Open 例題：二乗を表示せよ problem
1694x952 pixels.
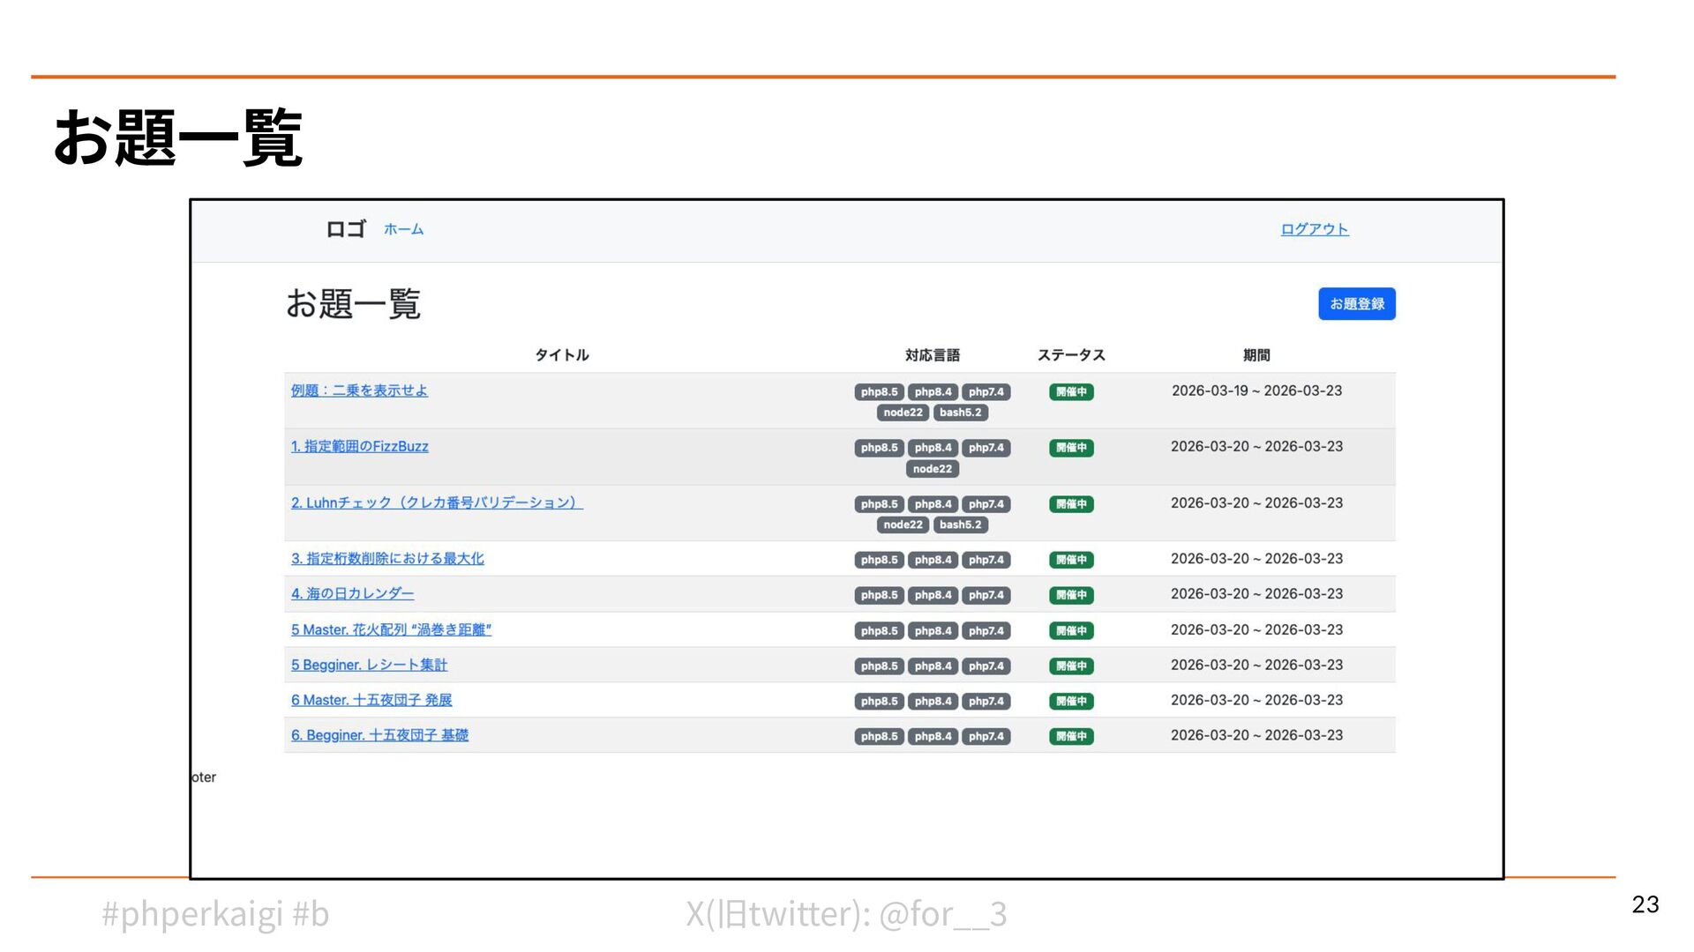click(359, 390)
